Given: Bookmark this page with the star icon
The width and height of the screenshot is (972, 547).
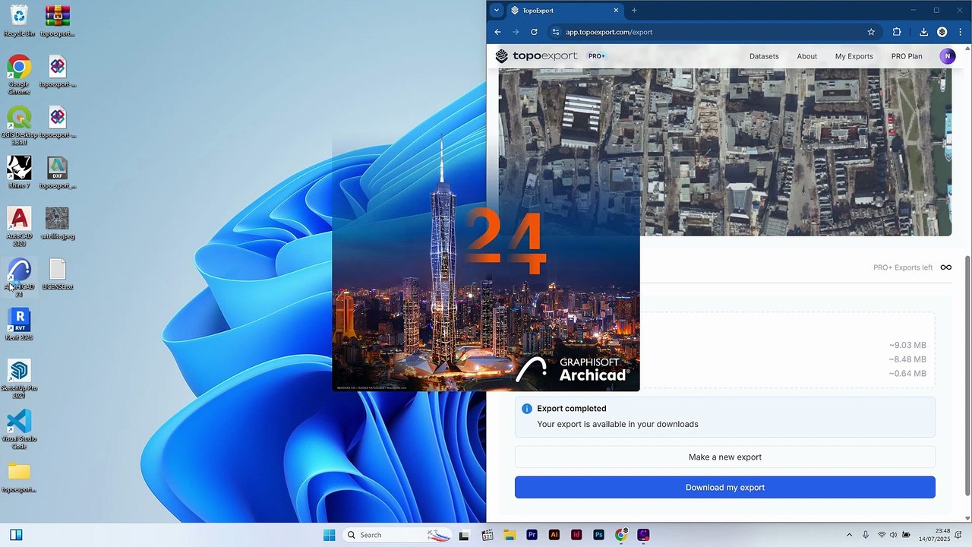Looking at the screenshot, I should (x=871, y=32).
